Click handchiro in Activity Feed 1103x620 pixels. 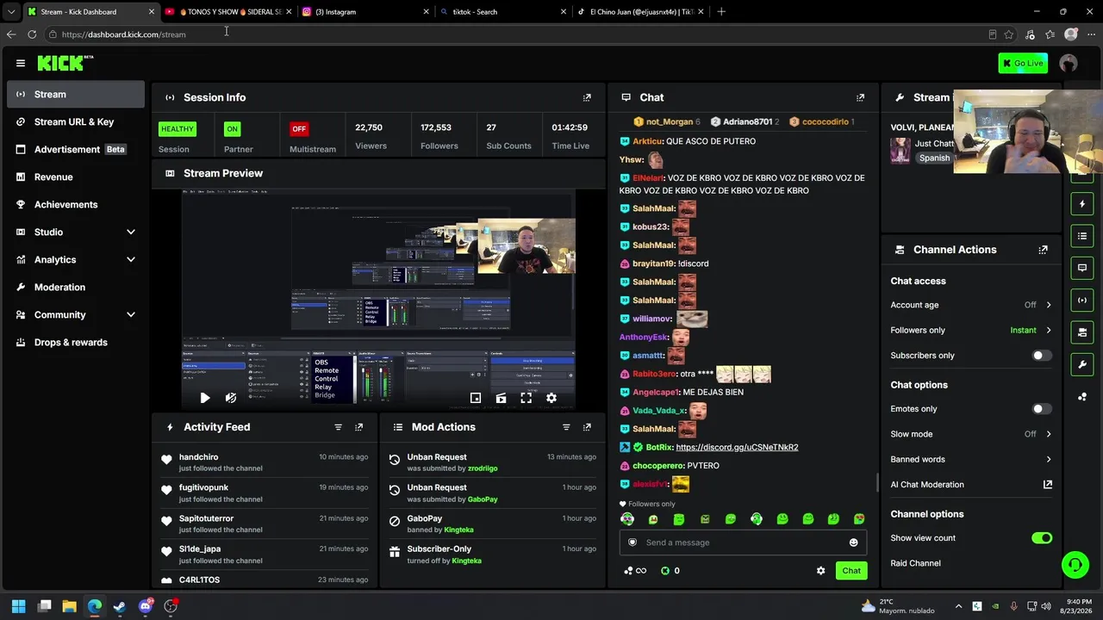[198, 457]
